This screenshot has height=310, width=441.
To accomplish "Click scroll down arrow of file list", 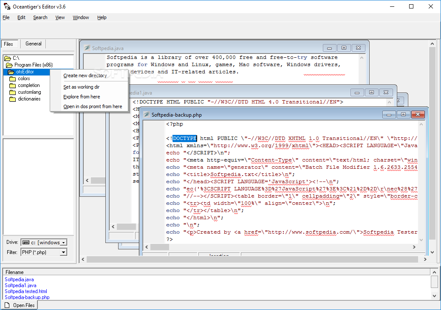I will [x=434, y=296].
